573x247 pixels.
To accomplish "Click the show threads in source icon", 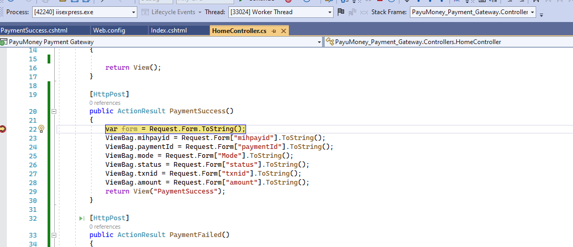I will pyautogui.click(x=364, y=12).
